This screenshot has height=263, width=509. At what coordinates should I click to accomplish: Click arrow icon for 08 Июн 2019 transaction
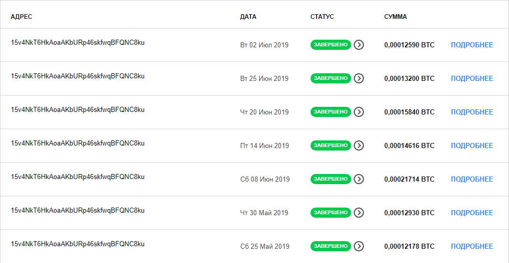359,179
